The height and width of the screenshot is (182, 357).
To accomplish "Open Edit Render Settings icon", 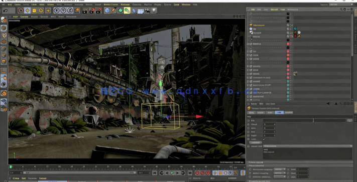I will pyautogui.click(x=99, y=11).
